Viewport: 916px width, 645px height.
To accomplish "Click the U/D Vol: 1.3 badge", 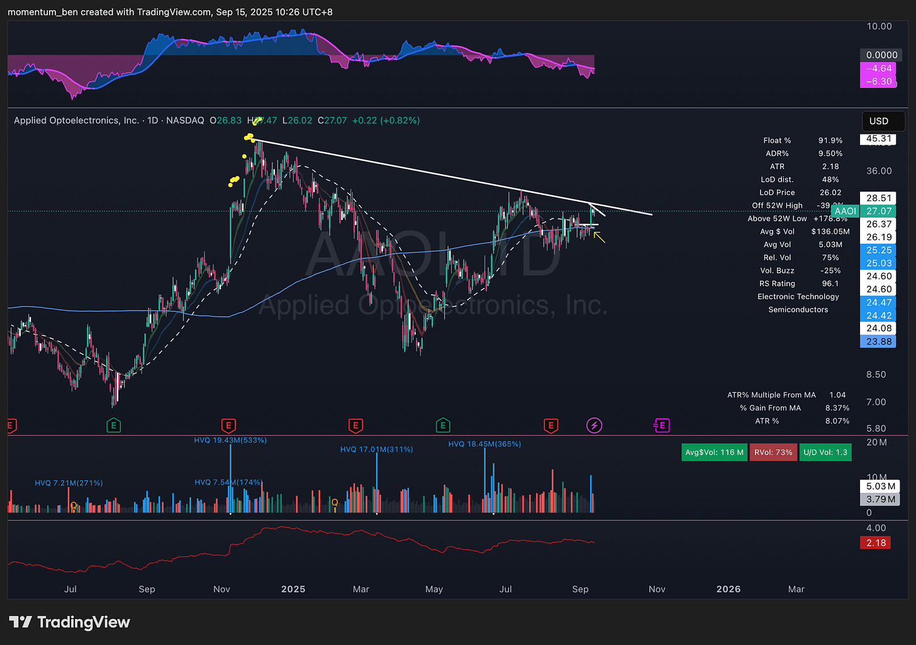I will (825, 452).
